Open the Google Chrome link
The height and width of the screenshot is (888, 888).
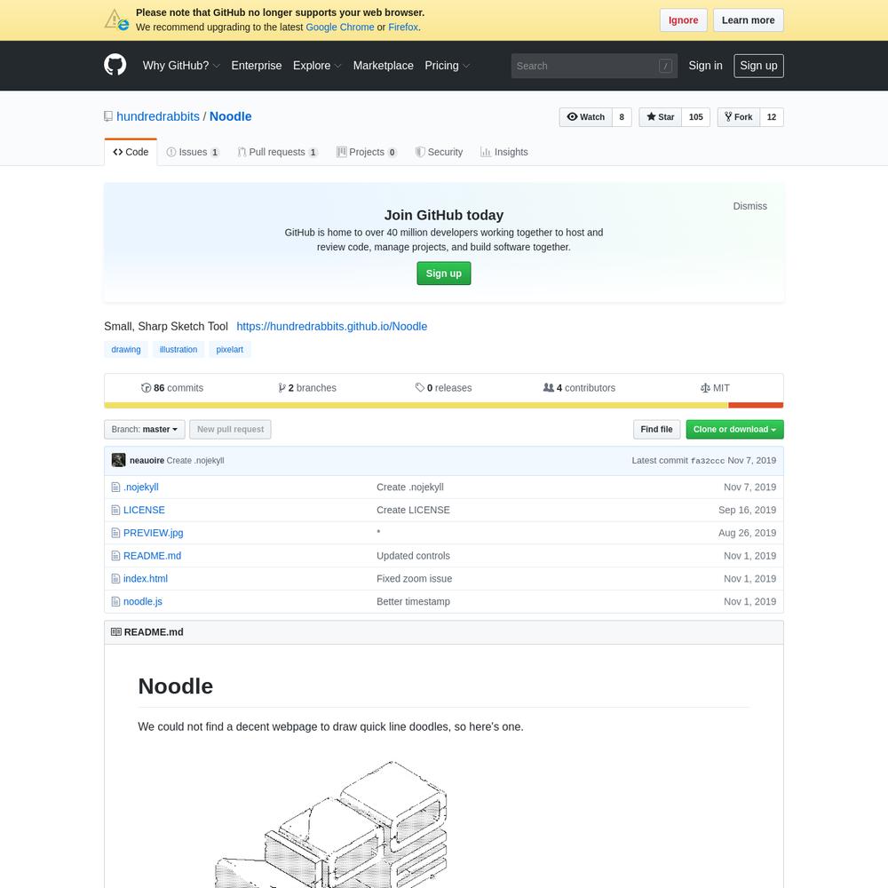click(x=340, y=28)
